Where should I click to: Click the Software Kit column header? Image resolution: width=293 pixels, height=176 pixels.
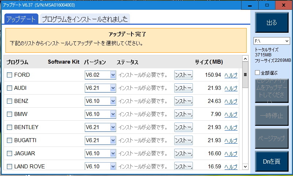coord(64,62)
